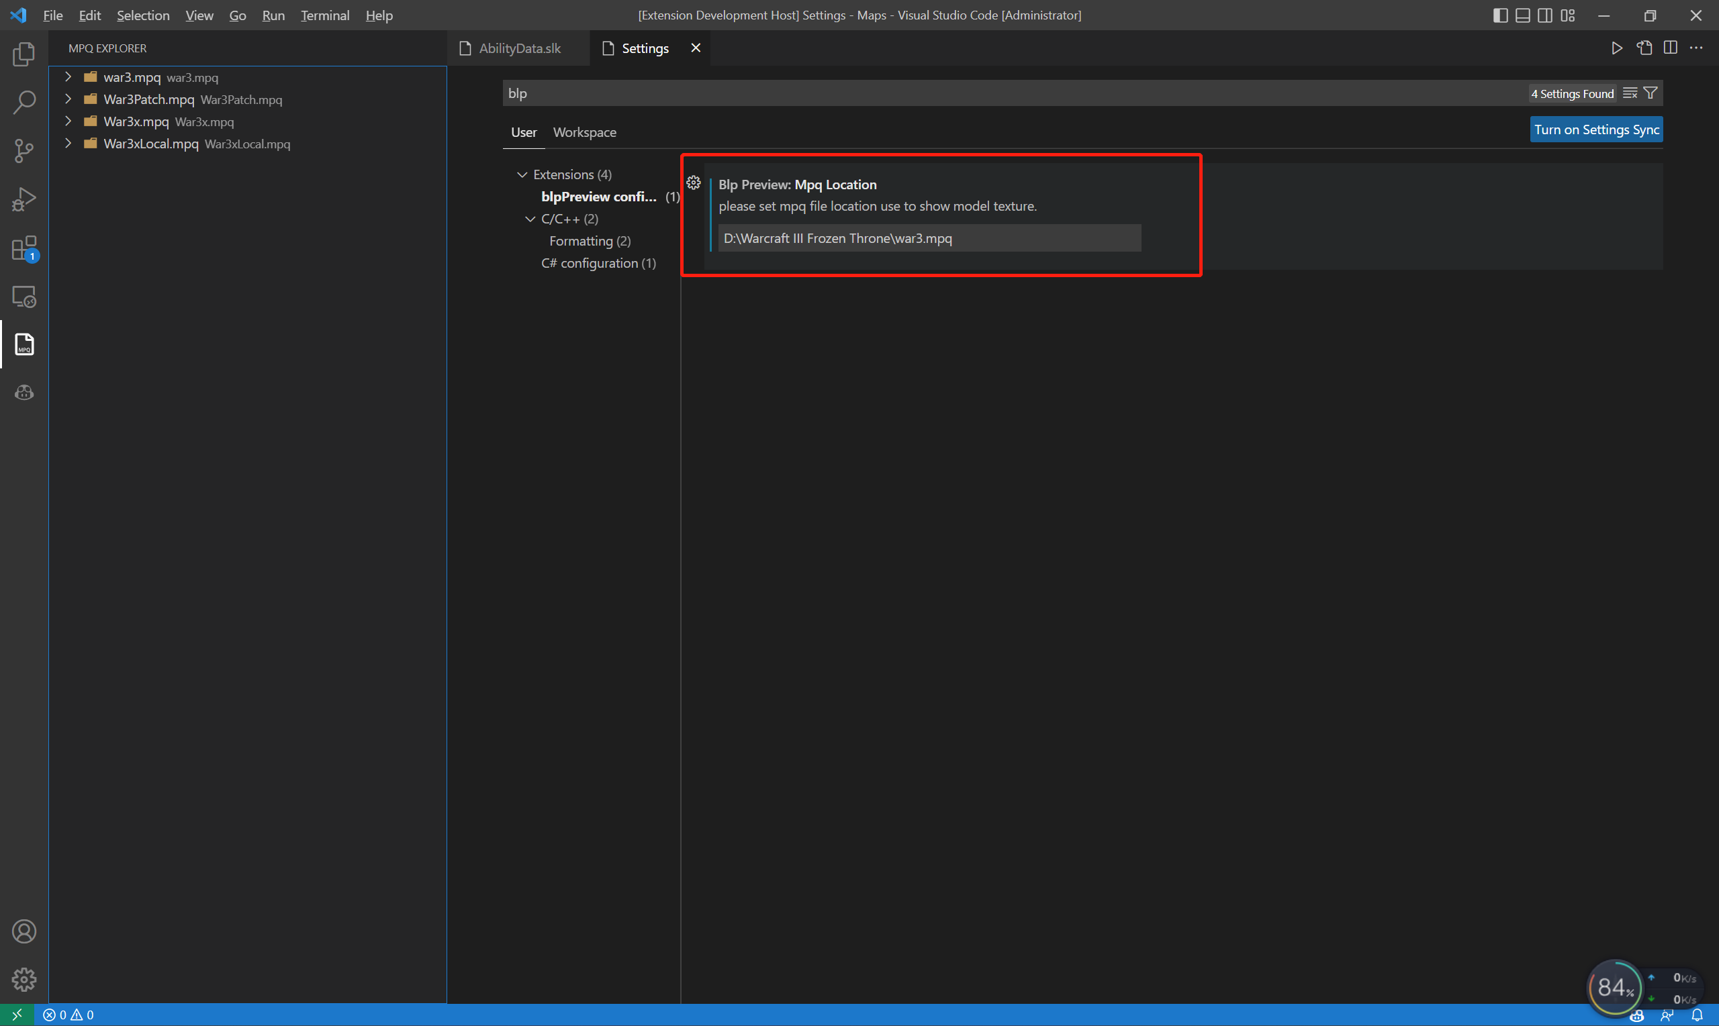This screenshot has height=1026, width=1719.
Task: Open the settings filter funnel icon
Action: [1651, 93]
